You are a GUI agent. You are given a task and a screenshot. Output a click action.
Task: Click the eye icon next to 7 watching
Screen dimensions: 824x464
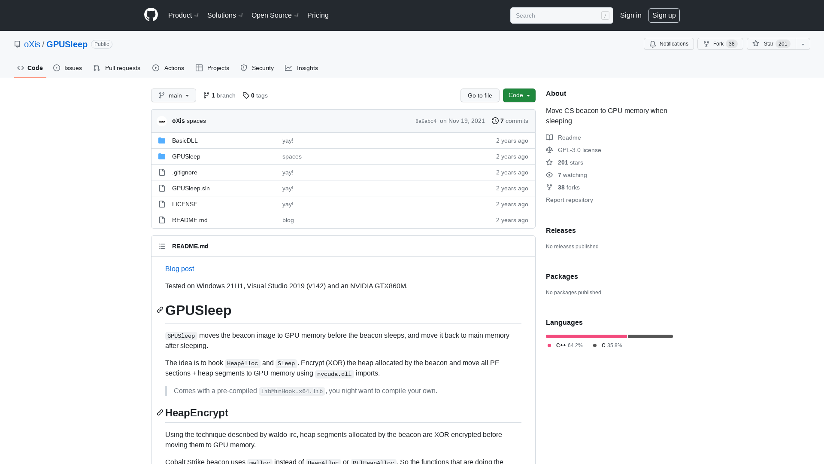[549, 175]
